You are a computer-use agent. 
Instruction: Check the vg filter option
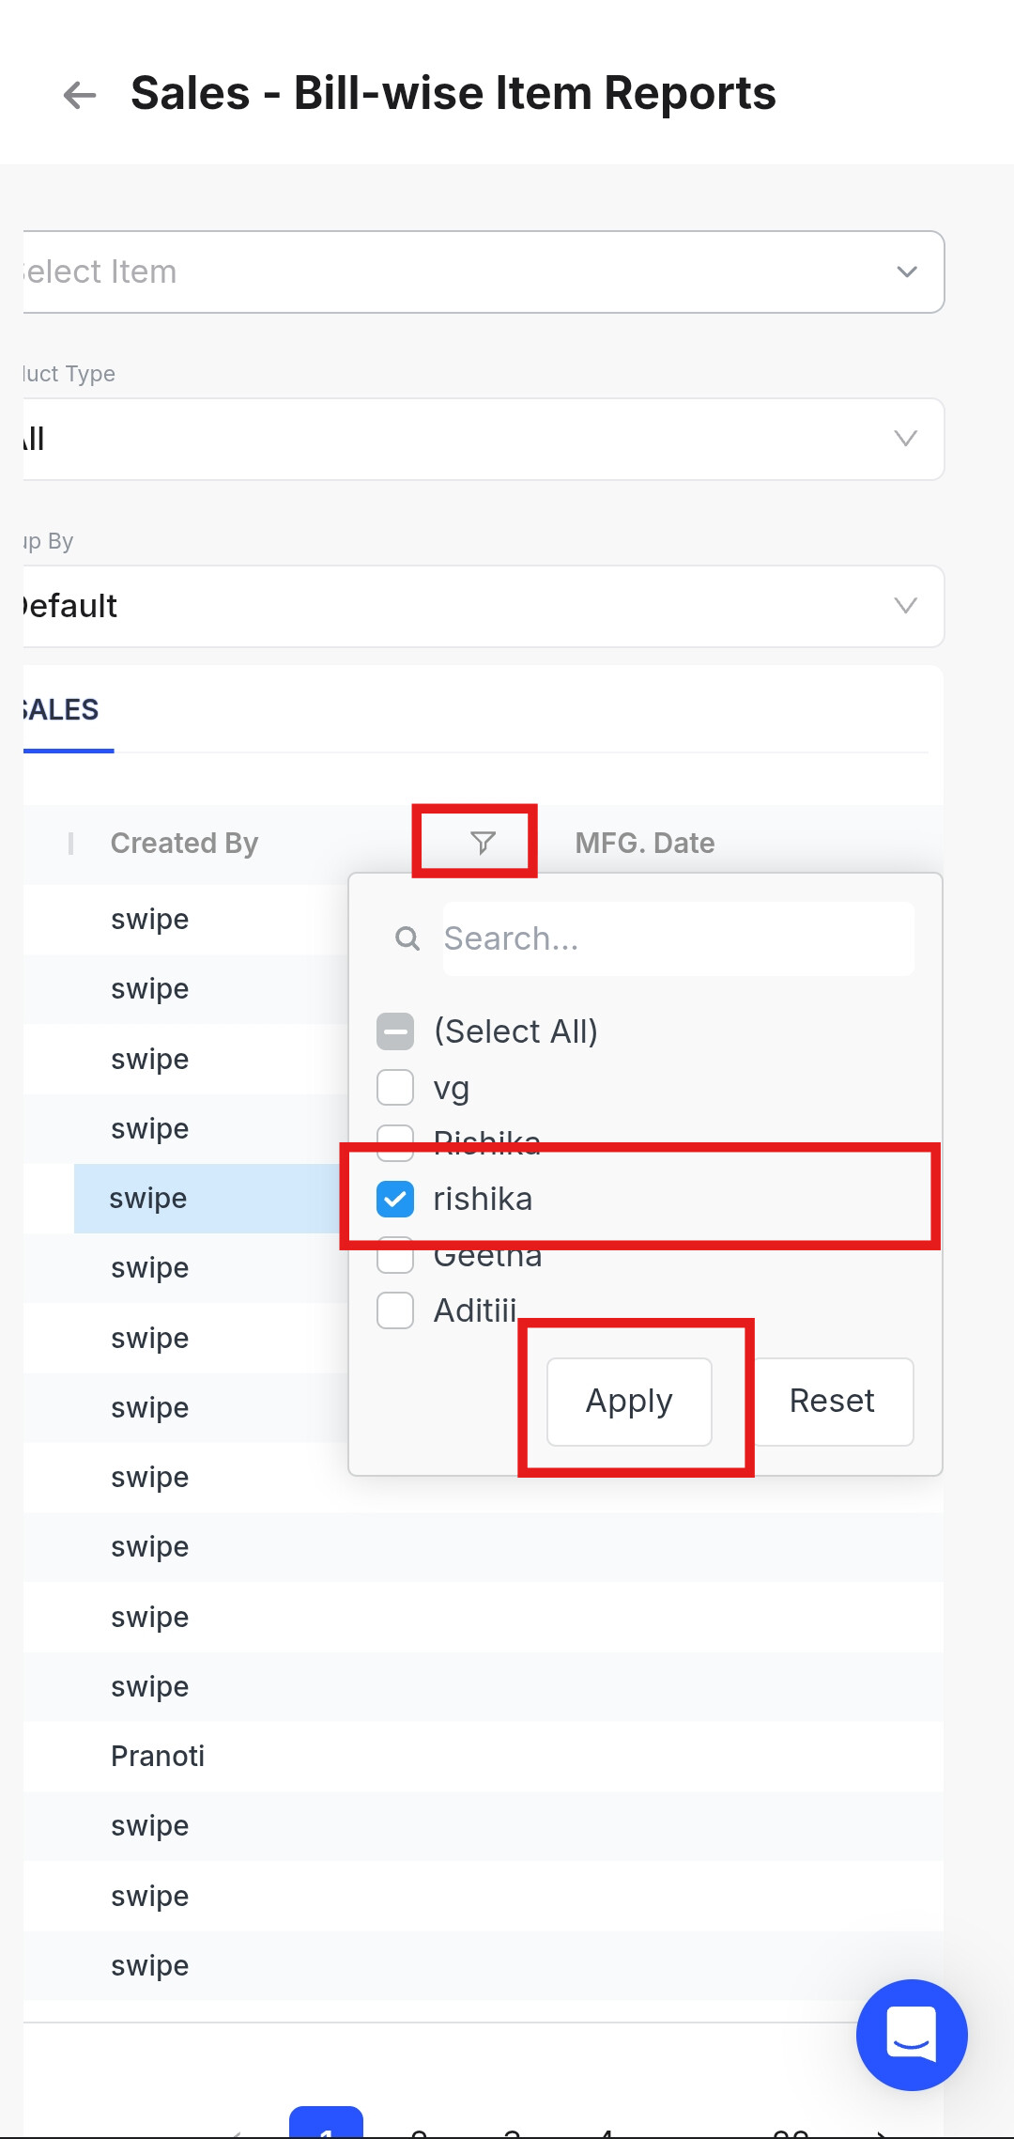(395, 1088)
